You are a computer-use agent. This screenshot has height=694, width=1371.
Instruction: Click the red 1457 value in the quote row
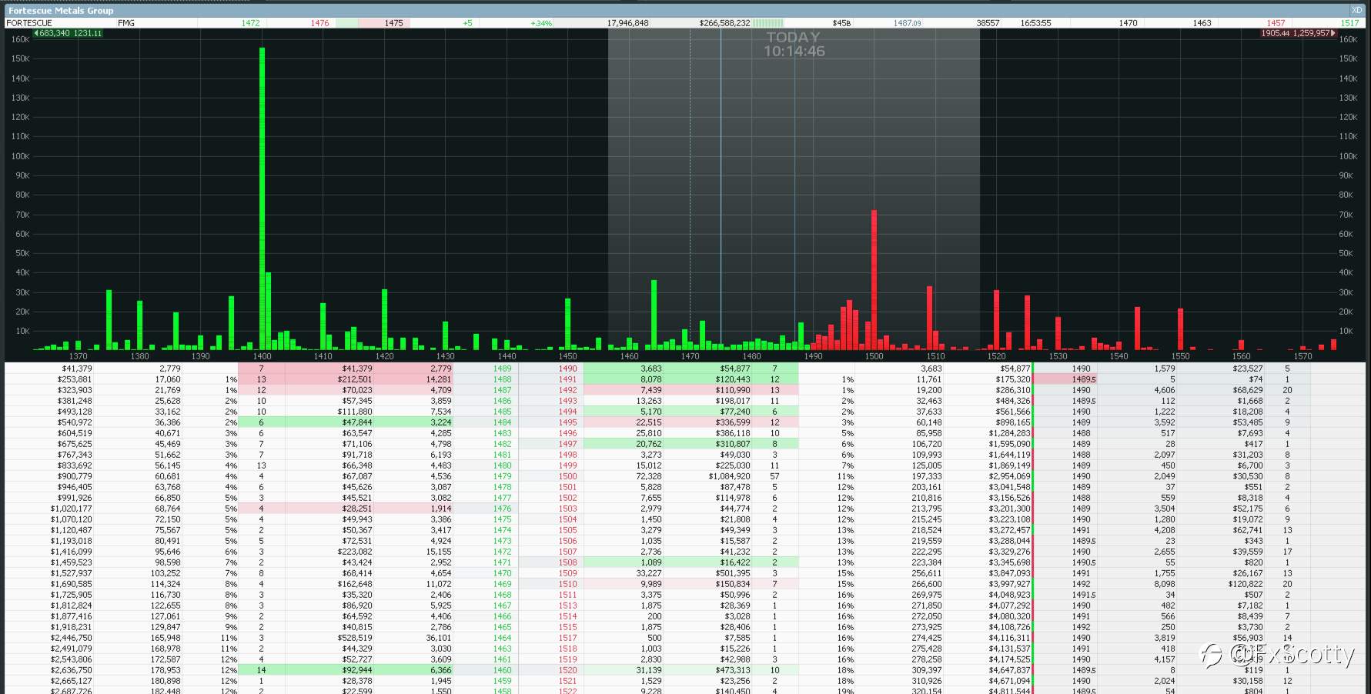pos(1276,23)
